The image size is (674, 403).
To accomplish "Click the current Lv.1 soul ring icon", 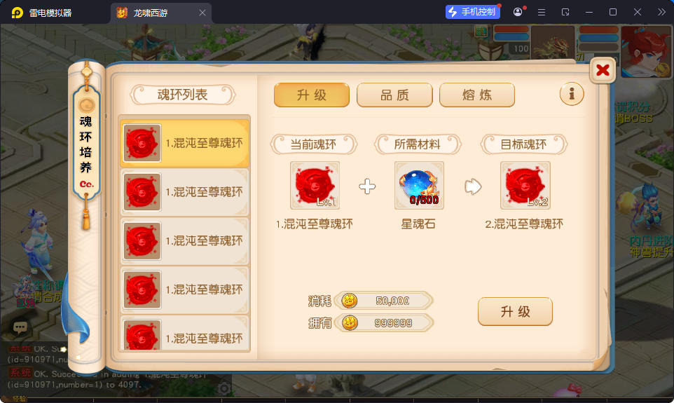I will coord(315,185).
